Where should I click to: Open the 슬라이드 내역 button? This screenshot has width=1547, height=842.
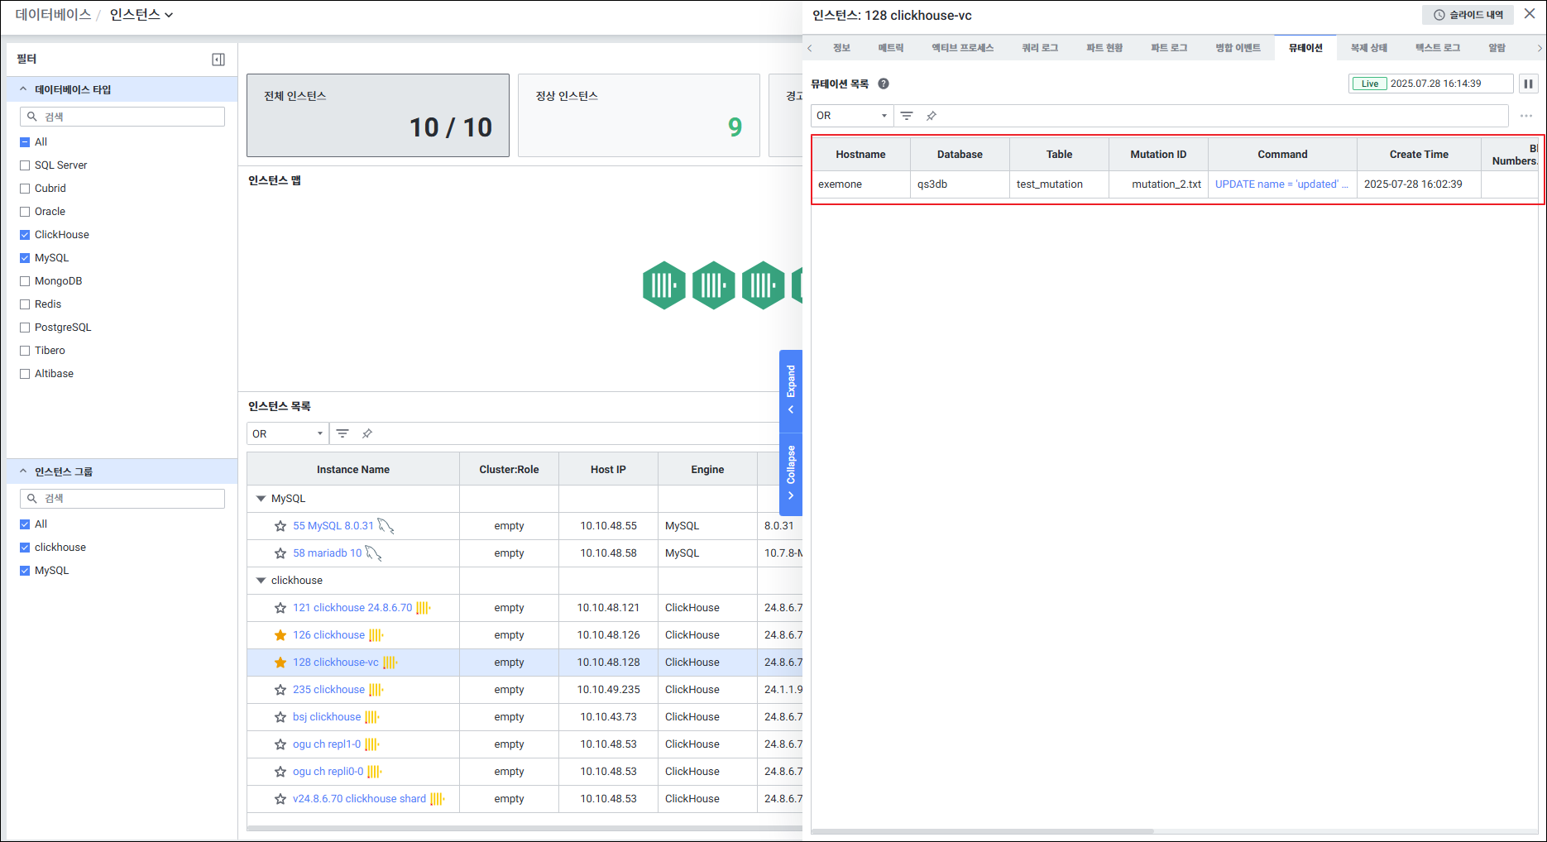pos(1468,15)
